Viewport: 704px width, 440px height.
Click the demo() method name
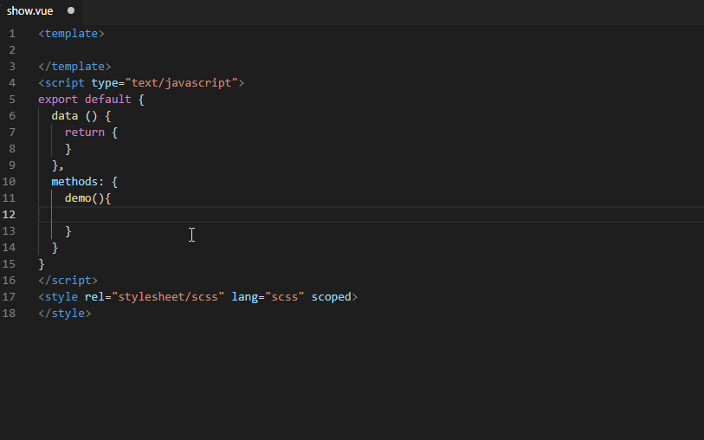(x=78, y=198)
